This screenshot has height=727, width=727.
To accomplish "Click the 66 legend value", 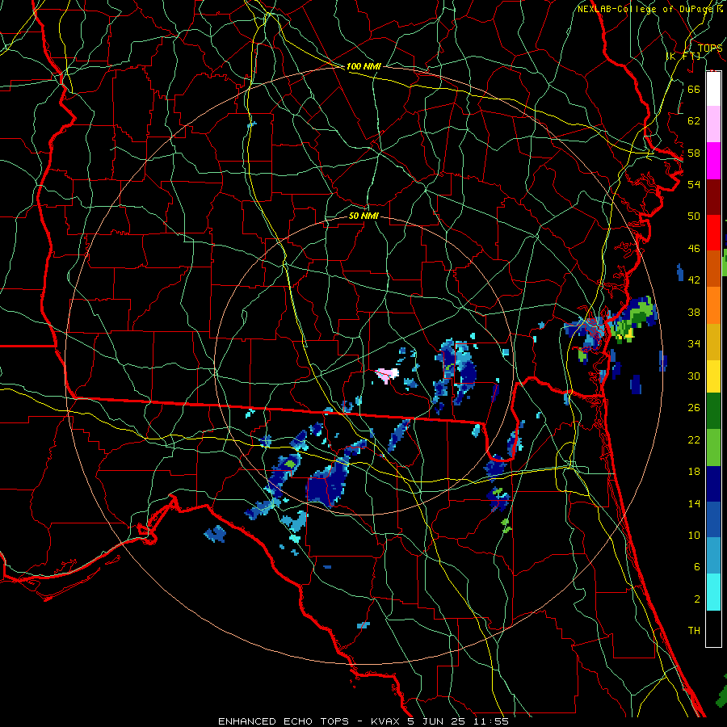I will [x=694, y=89].
